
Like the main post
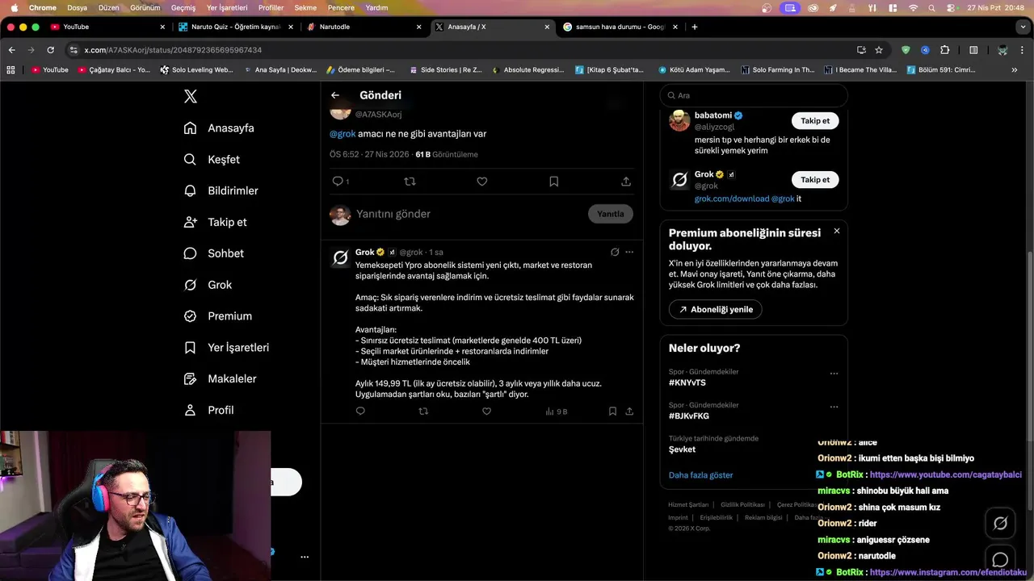pos(481,182)
